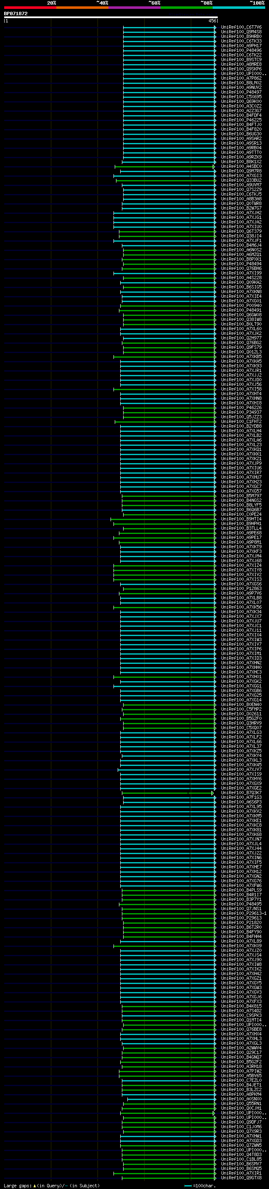Click UniRef100_B4FTJ0 label
The image size is (269, 1189).
[x=241, y=124]
